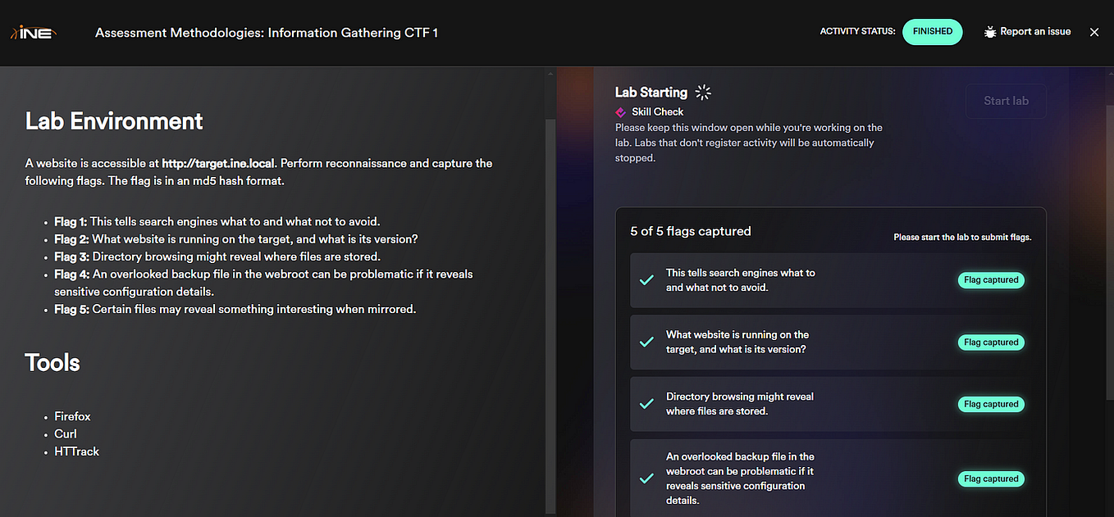
Task: Click the checkmark beside the directory browsing flag
Action: [x=646, y=403]
